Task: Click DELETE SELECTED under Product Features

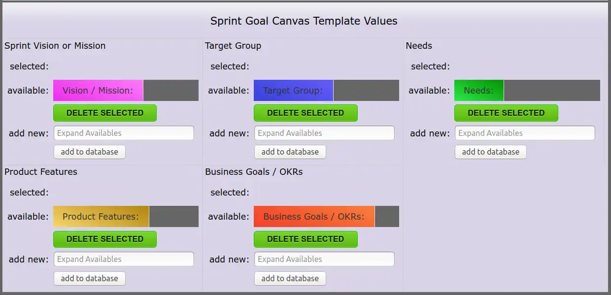Action: click(x=104, y=239)
